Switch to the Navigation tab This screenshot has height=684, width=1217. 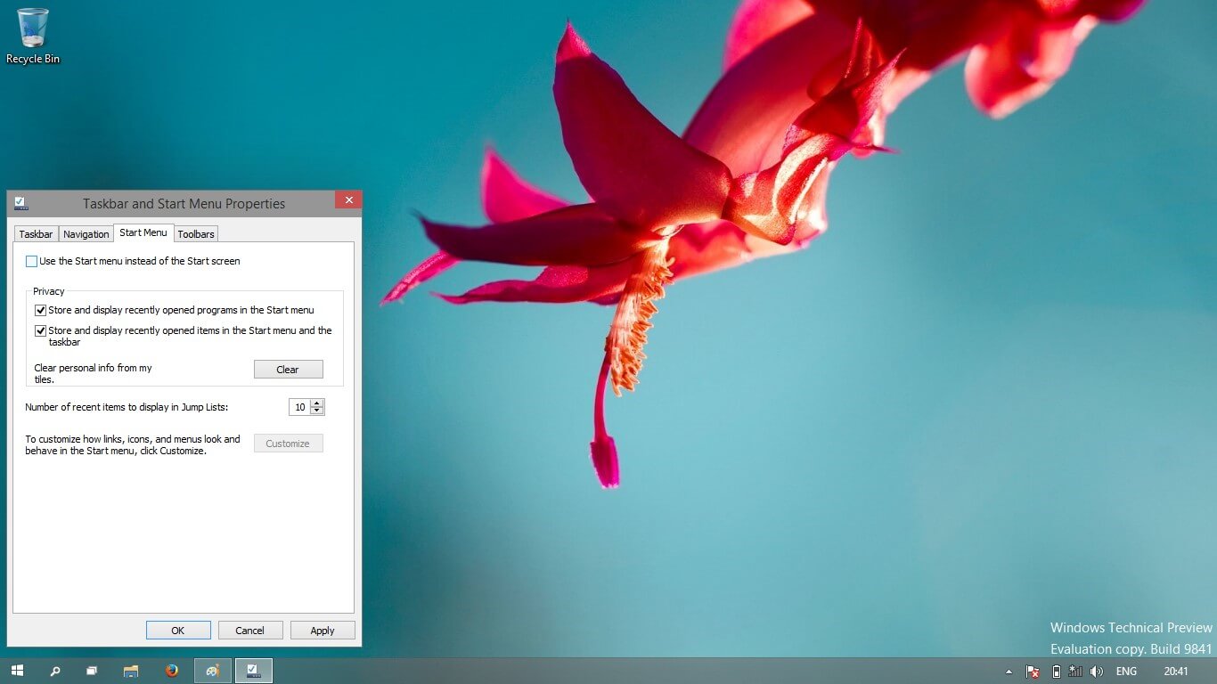[86, 234]
